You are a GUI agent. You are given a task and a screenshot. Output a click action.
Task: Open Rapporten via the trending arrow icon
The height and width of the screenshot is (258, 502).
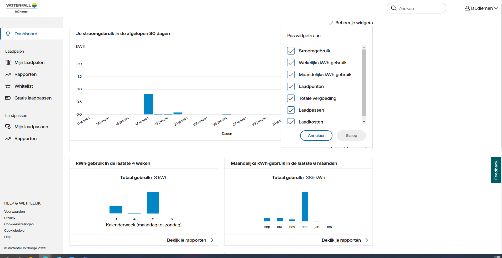[8, 74]
